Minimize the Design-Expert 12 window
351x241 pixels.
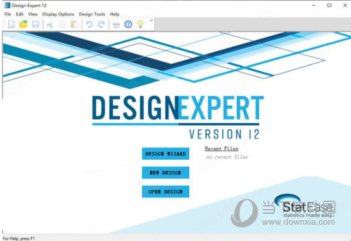pyautogui.click(x=314, y=5)
